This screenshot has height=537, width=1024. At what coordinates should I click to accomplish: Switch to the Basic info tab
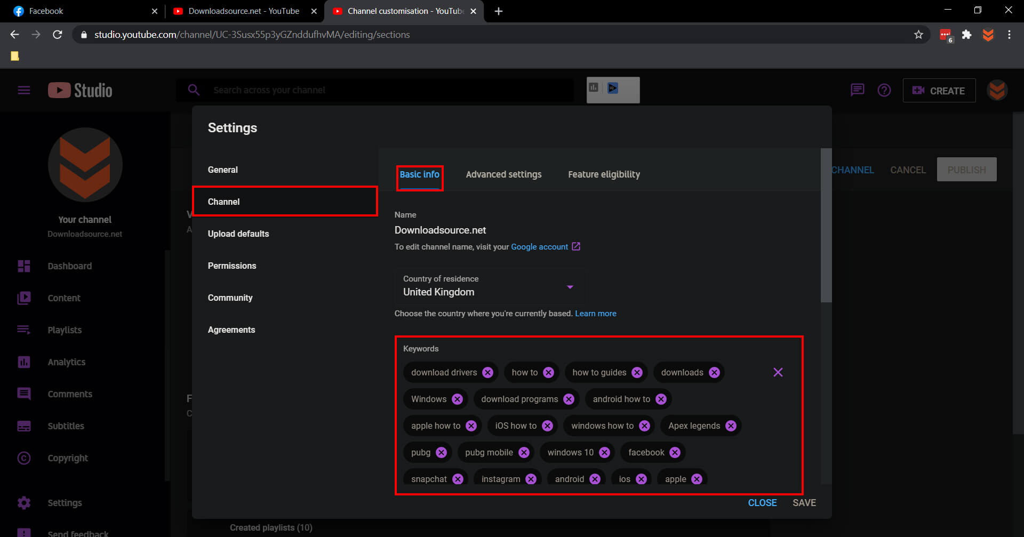(420, 174)
